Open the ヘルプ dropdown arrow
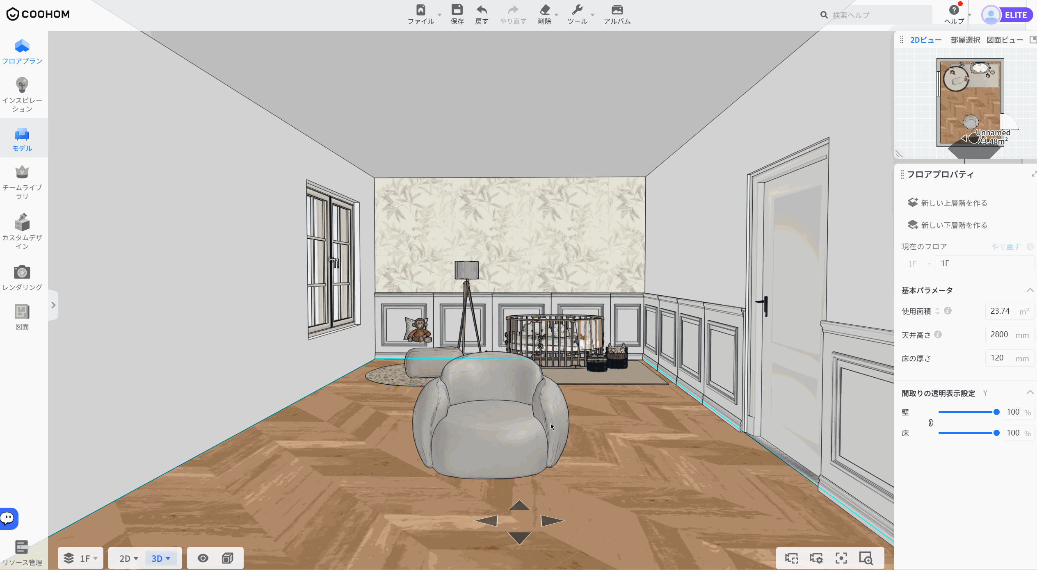1037x570 pixels. click(x=970, y=15)
